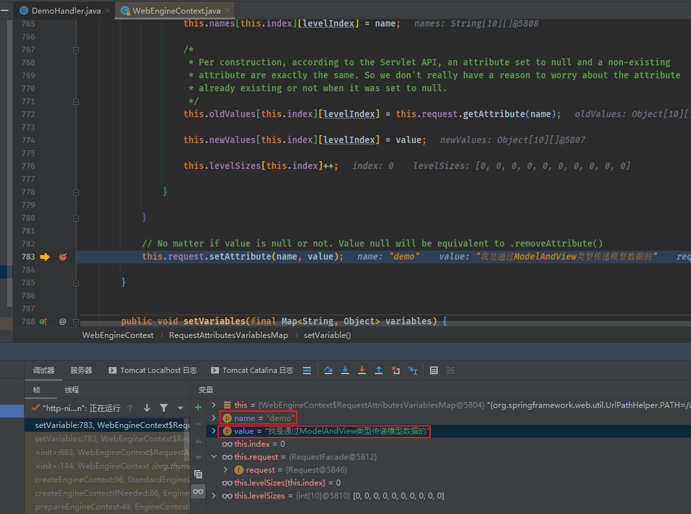Click the fold marker on line 788
691x514 pixels.
[76, 322]
